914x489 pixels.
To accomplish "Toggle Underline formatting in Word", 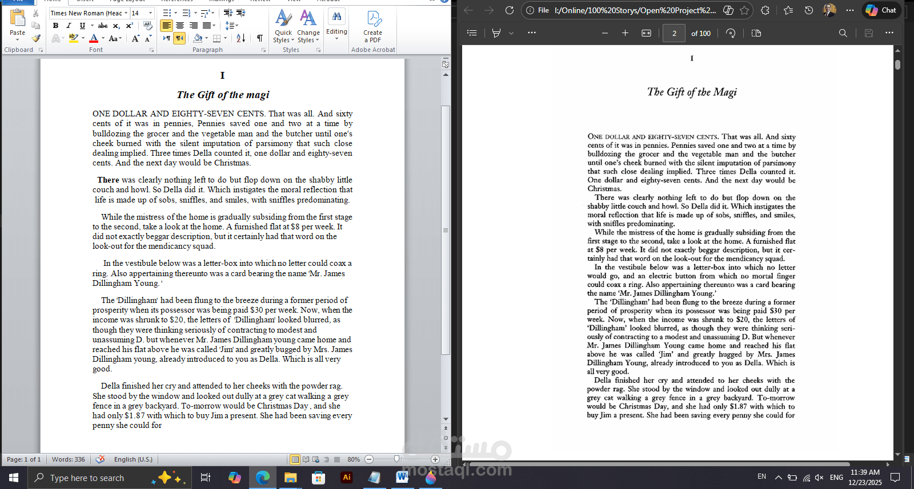I will tap(82, 26).
